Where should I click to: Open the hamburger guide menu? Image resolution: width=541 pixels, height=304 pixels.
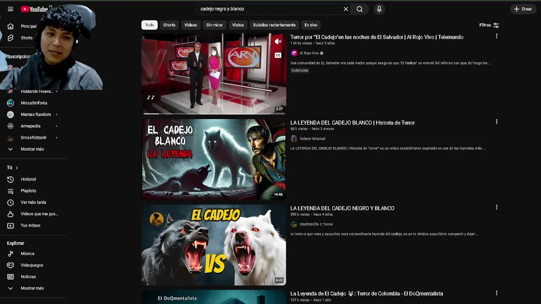10,9
